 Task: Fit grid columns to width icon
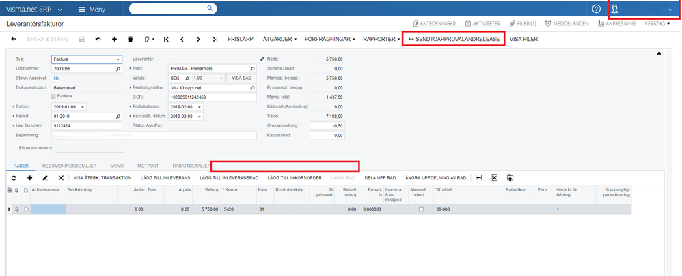479,178
